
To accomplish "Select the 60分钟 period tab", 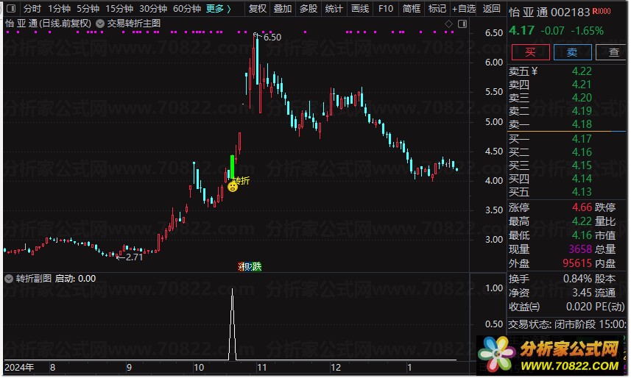I will (187, 8).
